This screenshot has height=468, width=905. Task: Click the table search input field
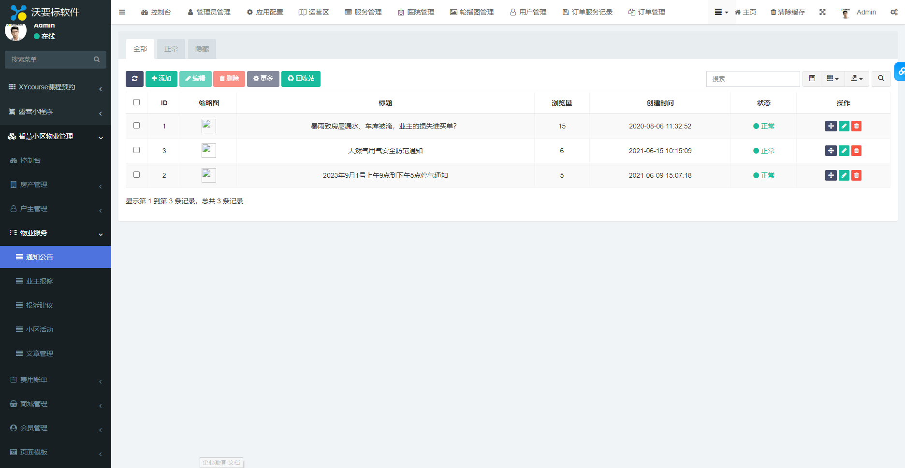click(753, 79)
